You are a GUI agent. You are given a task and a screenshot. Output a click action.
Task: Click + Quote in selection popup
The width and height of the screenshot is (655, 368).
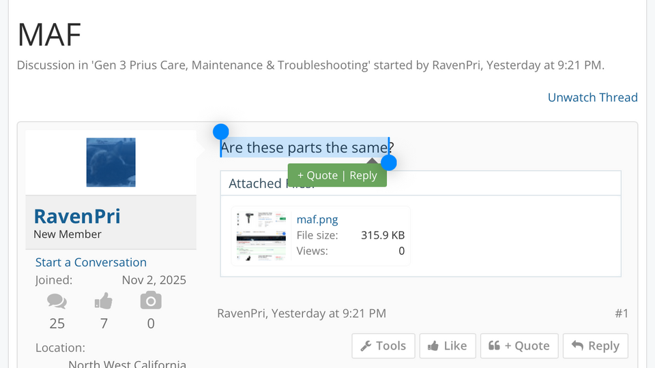click(x=317, y=175)
